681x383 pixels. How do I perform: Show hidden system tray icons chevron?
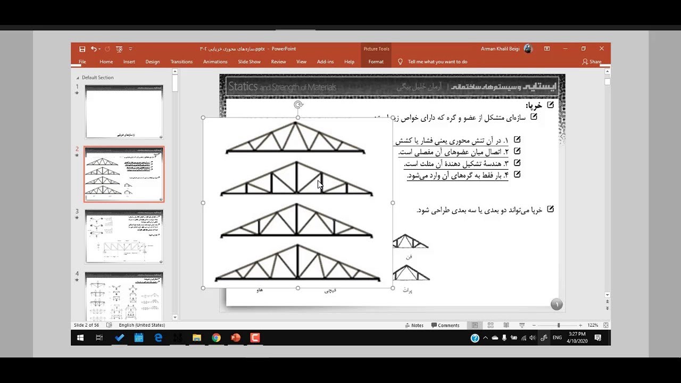pos(485,338)
